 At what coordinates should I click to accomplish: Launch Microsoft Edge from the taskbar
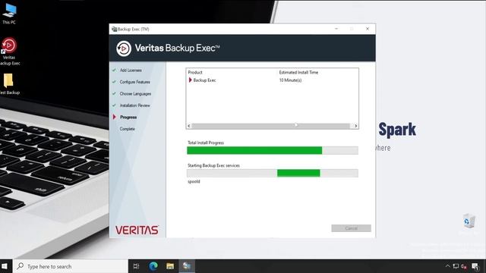(153, 266)
